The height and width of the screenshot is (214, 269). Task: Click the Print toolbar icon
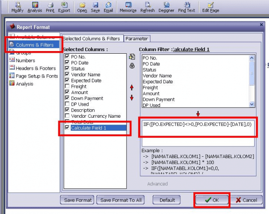point(50,7)
